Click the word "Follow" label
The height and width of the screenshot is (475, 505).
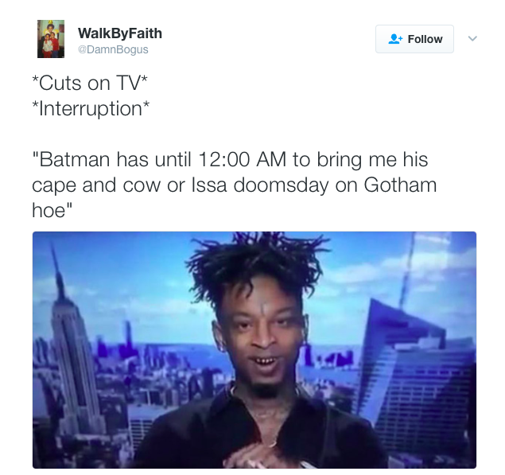click(425, 39)
